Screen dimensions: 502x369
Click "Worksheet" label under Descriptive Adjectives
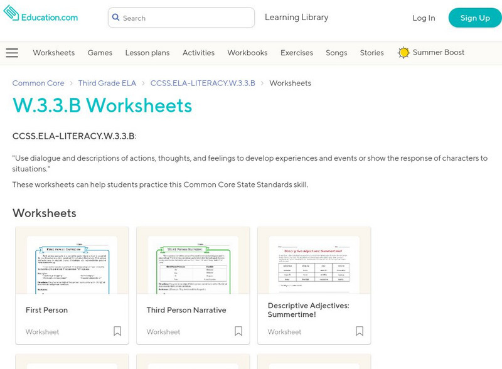point(284,332)
